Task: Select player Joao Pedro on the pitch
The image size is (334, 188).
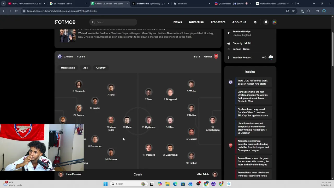Action: click(x=111, y=124)
